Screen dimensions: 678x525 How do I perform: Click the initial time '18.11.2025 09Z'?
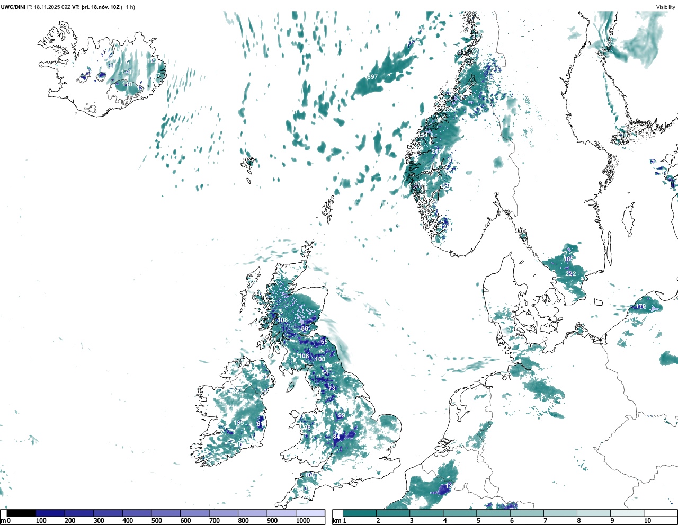point(52,7)
